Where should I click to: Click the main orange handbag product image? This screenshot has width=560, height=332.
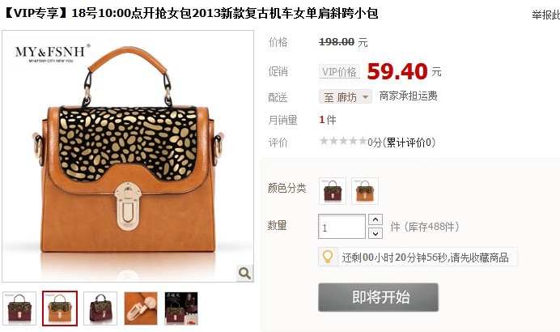pyautogui.click(x=128, y=156)
